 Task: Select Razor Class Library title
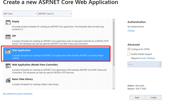tap(22, 79)
